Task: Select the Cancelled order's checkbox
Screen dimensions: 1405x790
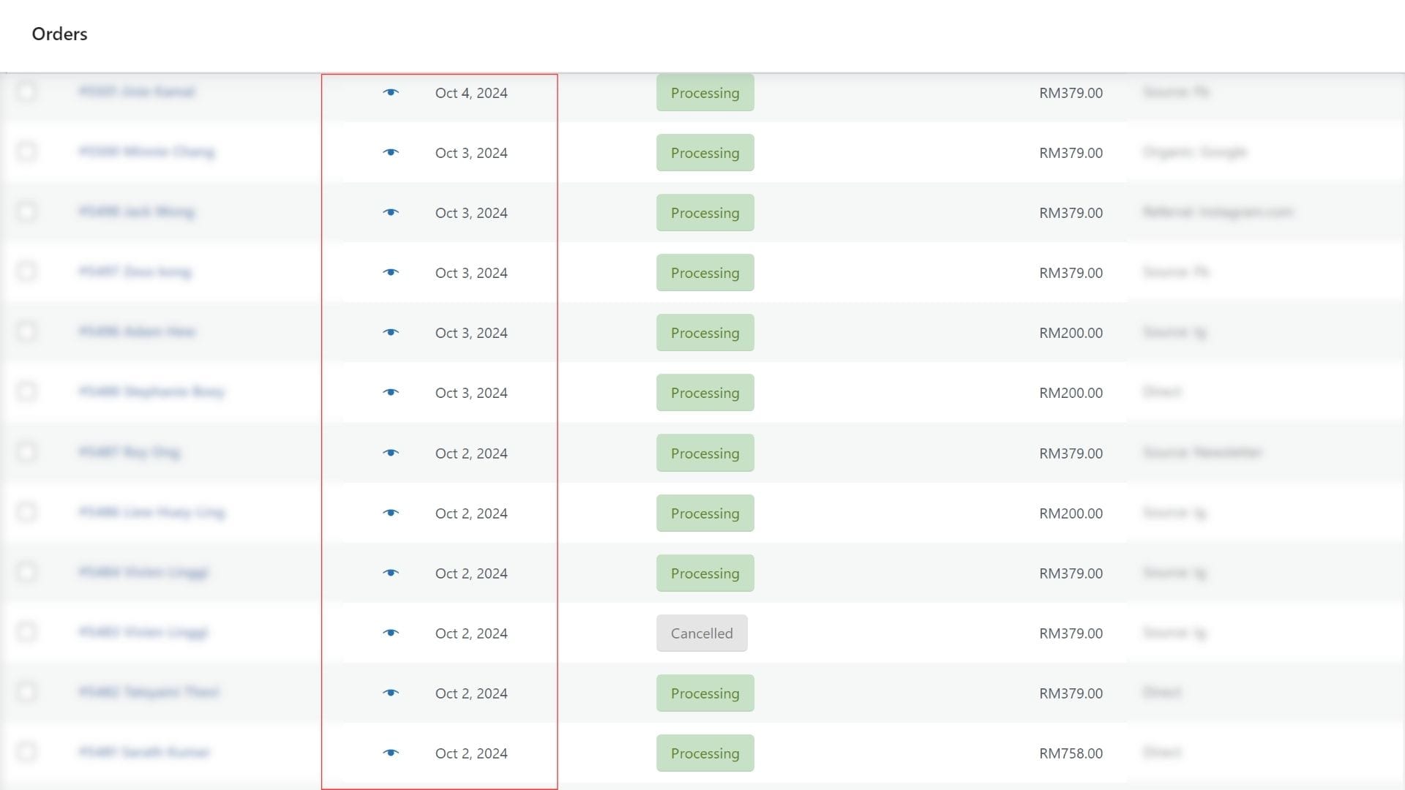Action: (x=26, y=631)
